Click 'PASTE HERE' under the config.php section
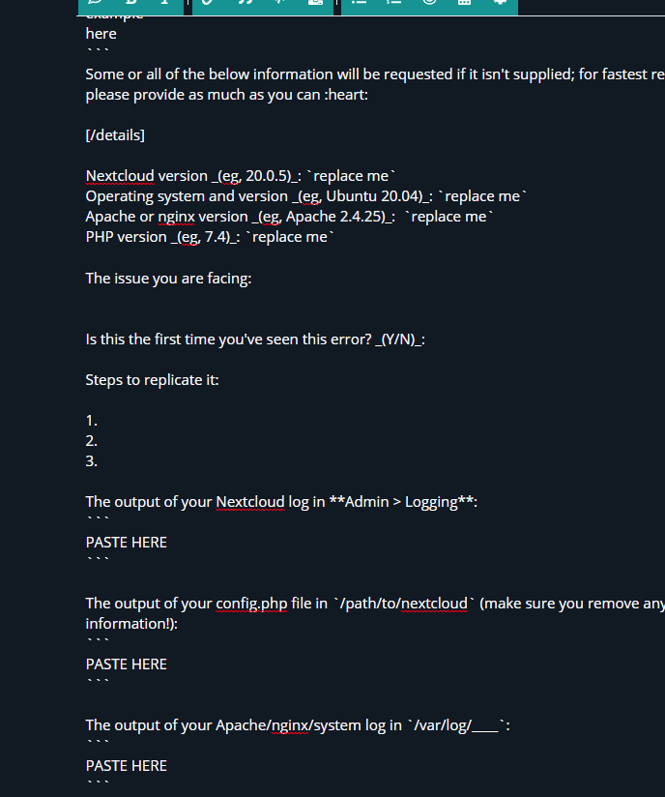Viewport: 665px width, 797px height. [127, 664]
